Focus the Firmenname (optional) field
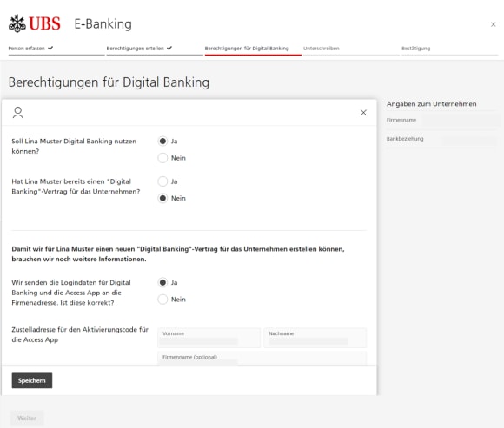 [x=262, y=359]
